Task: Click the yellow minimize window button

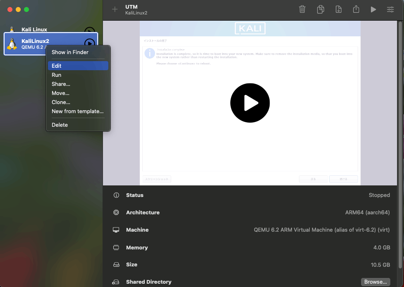Action: coord(18,9)
